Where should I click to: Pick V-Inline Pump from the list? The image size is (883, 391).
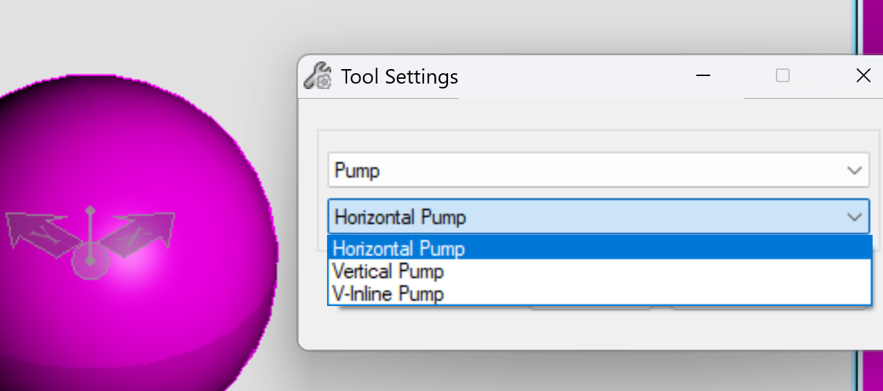tap(388, 294)
